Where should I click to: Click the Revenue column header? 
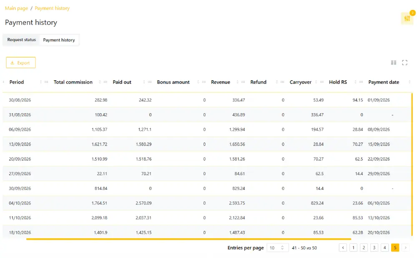pos(221,82)
